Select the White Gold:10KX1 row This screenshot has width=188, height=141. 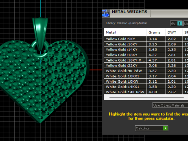146,76
